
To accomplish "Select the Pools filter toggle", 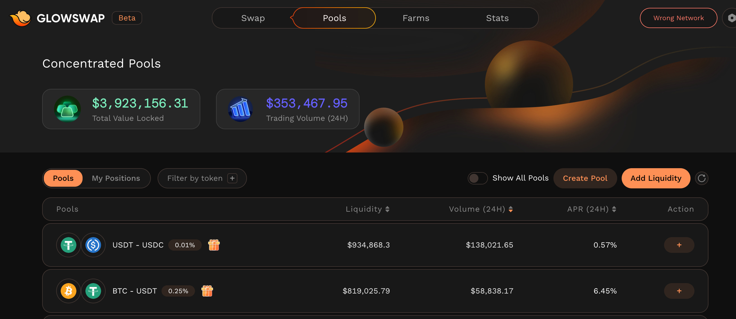I will click(x=63, y=178).
